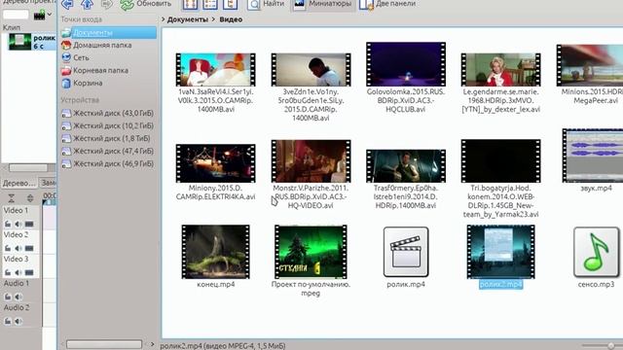The height and width of the screenshot is (350, 623).
Task: Click Документы in the breadcrumb path
Action: click(187, 19)
